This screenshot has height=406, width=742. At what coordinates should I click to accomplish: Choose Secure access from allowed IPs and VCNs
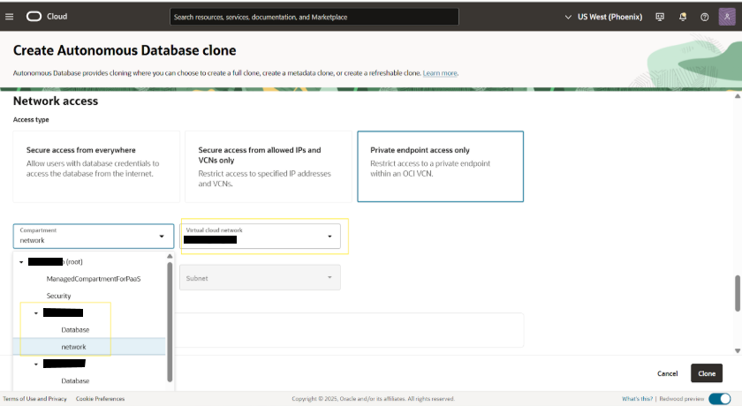[x=268, y=166]
